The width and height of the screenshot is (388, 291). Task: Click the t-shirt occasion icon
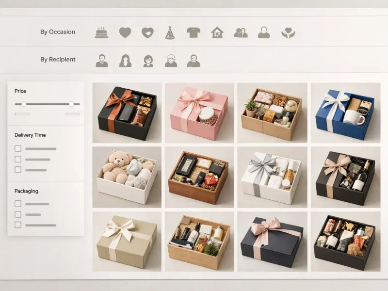click(193, 32)
